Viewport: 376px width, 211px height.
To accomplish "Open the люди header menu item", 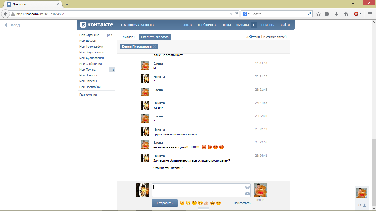I will pos(188,25).
